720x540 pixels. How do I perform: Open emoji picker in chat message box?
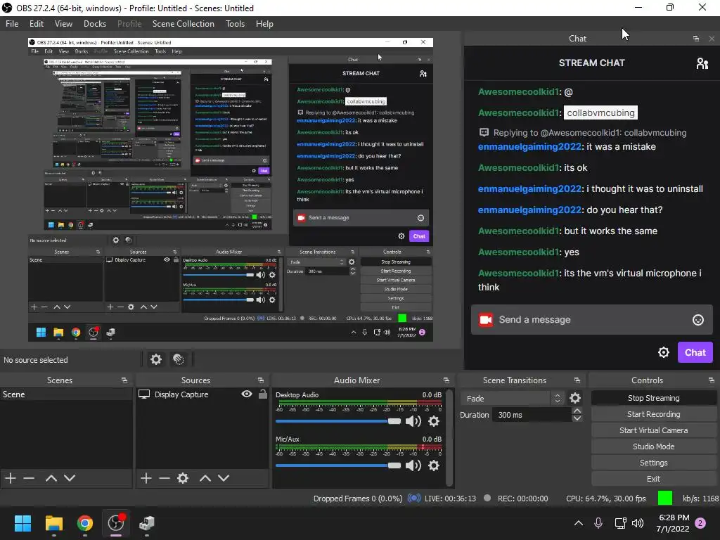(698, 320)
